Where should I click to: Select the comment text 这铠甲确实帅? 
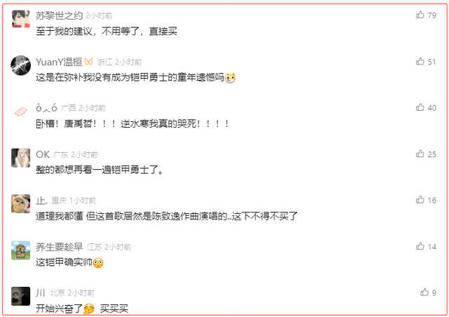[64, 262]
